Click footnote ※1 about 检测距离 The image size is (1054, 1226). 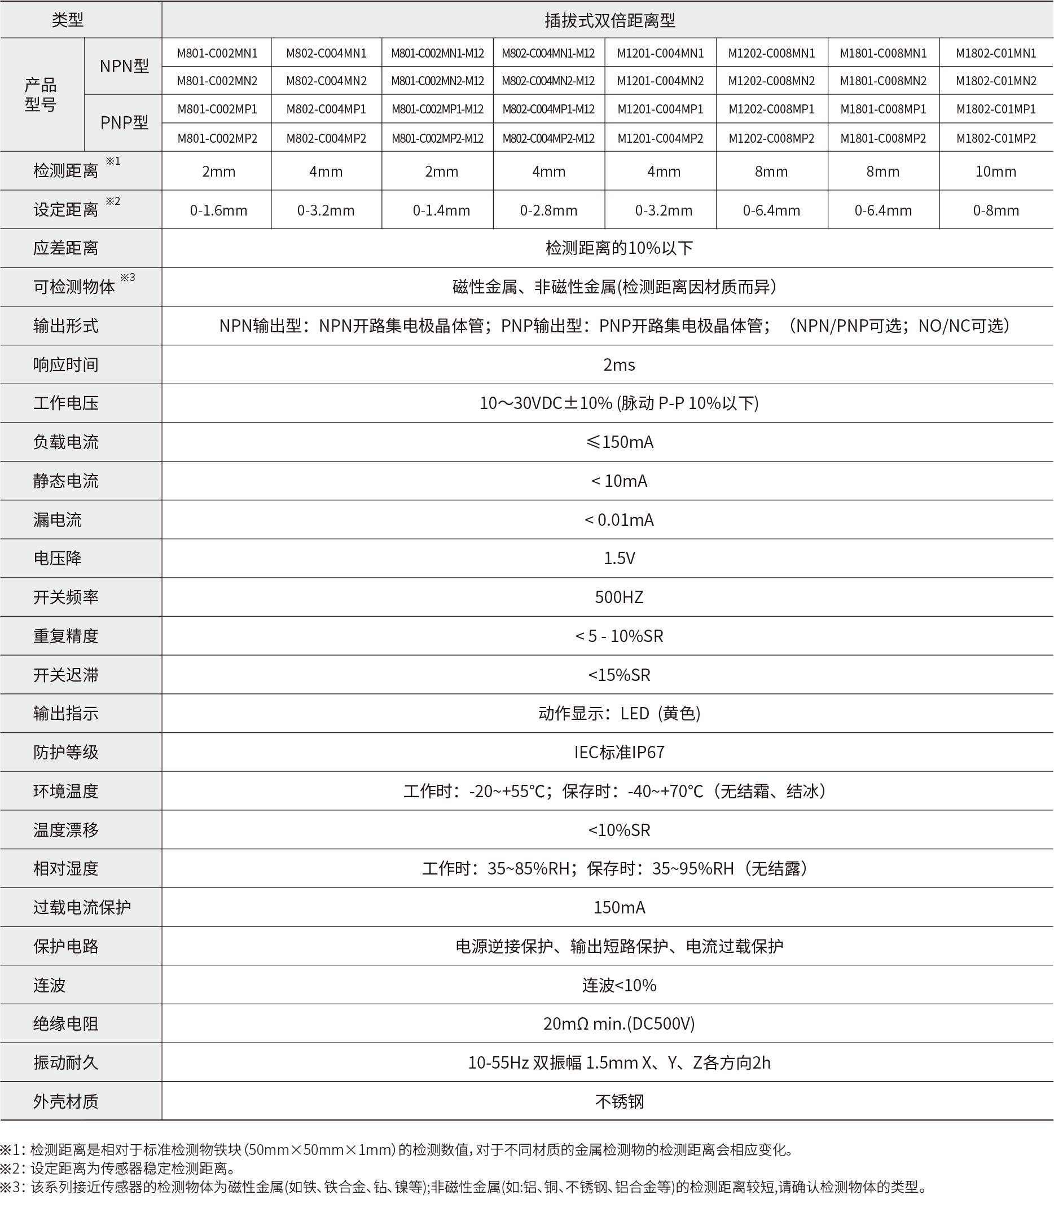point(397,1150)
